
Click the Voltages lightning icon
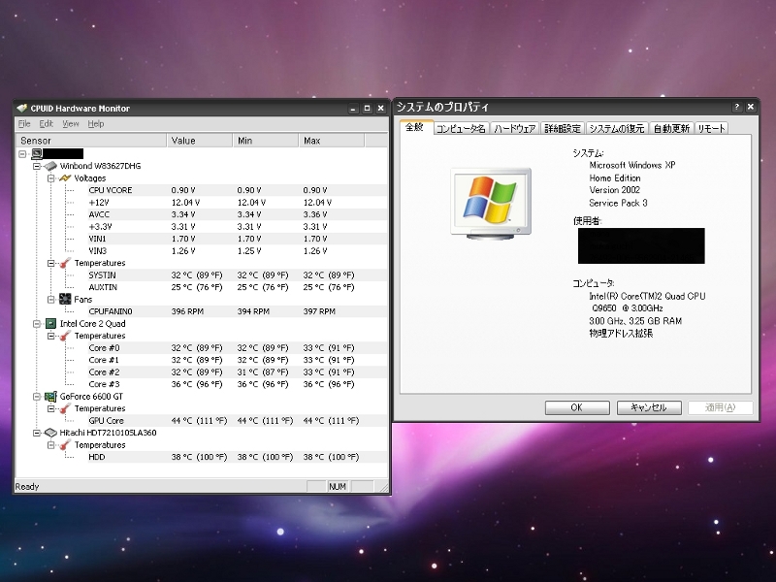(x=65, y=178)
